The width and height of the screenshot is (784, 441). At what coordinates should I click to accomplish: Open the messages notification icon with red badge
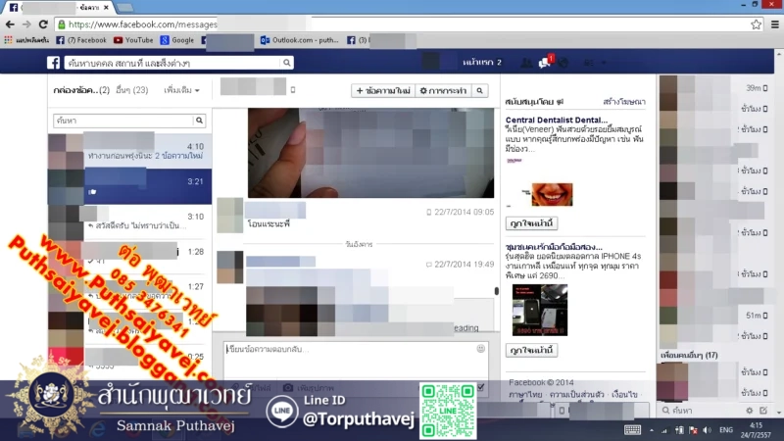[x=545, y=63]
